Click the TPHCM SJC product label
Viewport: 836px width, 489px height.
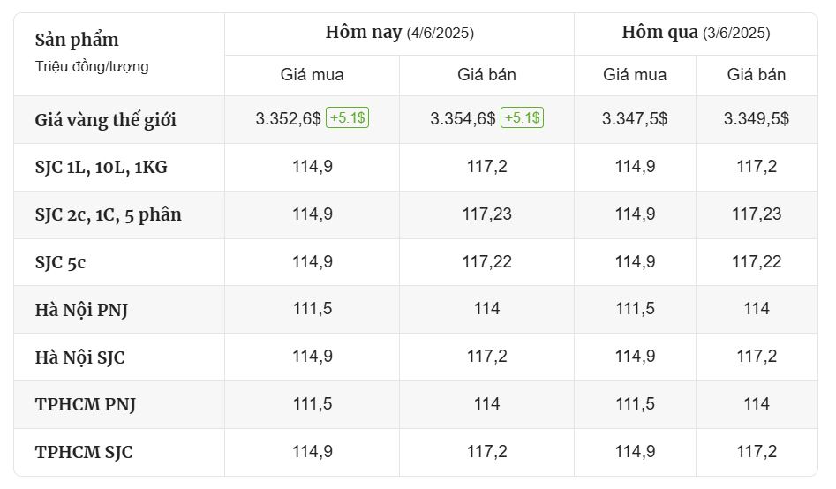84,452
